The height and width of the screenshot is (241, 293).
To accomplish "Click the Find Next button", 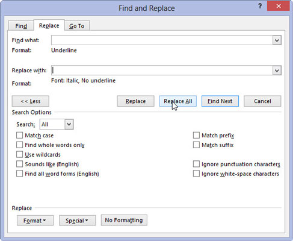I will click(x=220, y=101).
